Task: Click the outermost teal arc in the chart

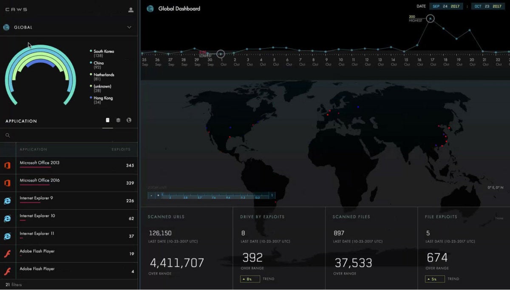Action: coord(40,46)
